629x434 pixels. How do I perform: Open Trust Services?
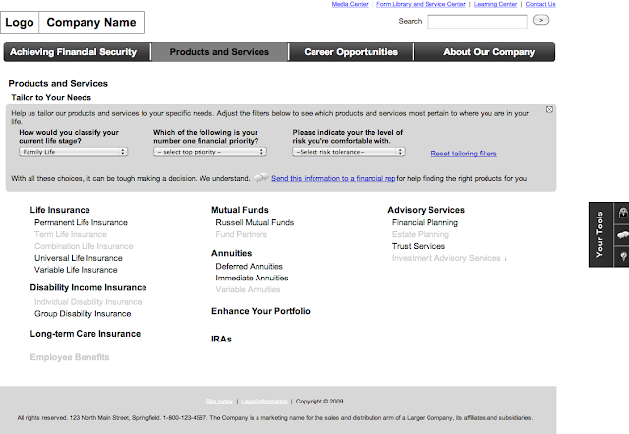(x=419, y=246)
